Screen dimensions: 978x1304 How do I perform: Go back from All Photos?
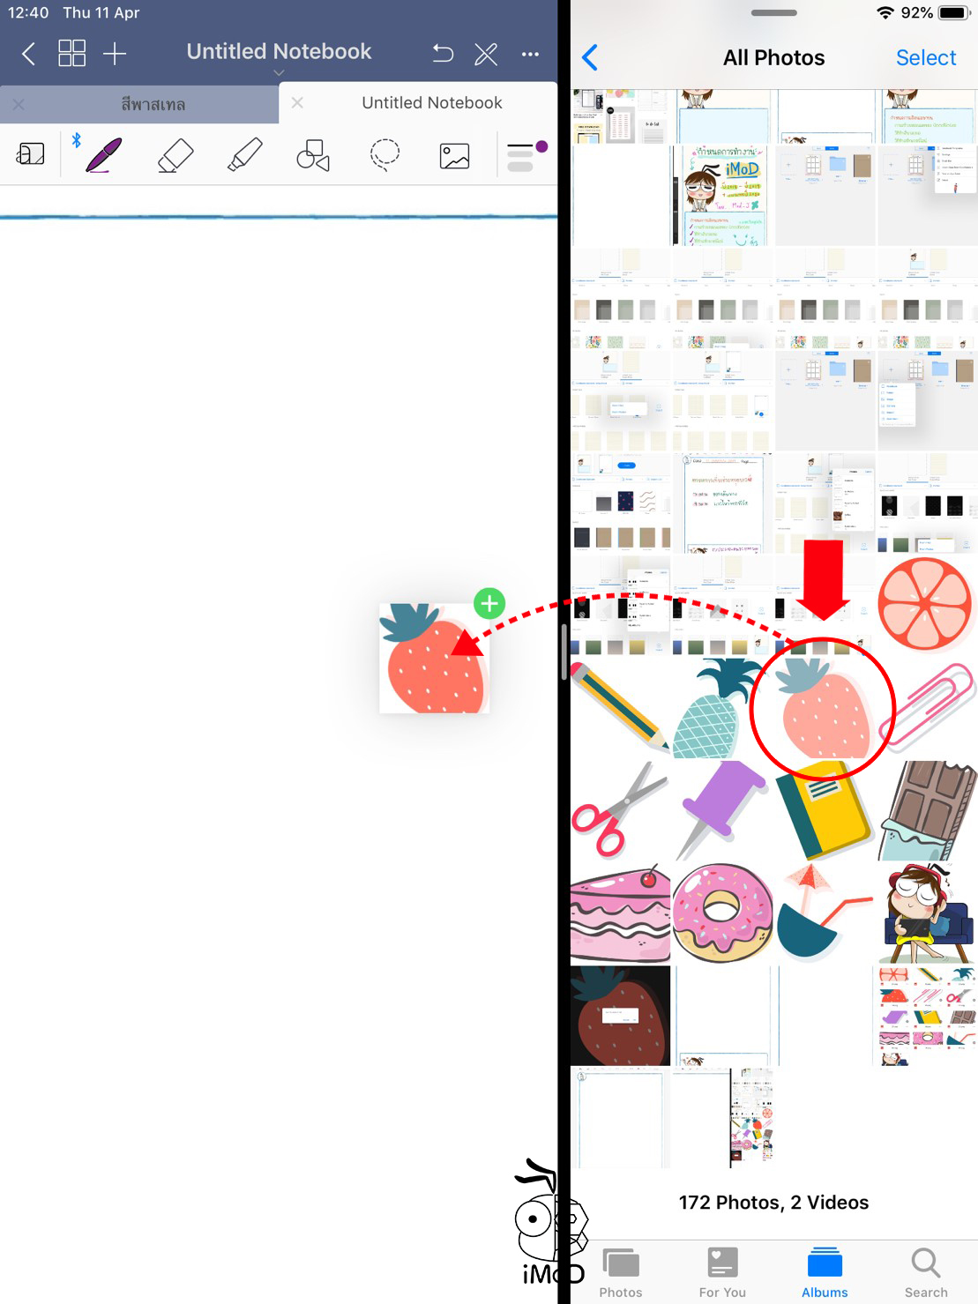591,58
